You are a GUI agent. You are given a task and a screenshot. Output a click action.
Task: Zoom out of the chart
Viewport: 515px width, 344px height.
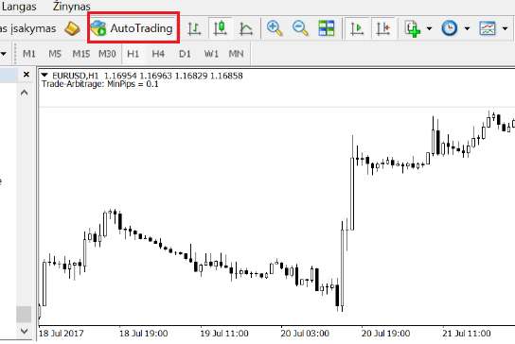click(x=300, y=28)
